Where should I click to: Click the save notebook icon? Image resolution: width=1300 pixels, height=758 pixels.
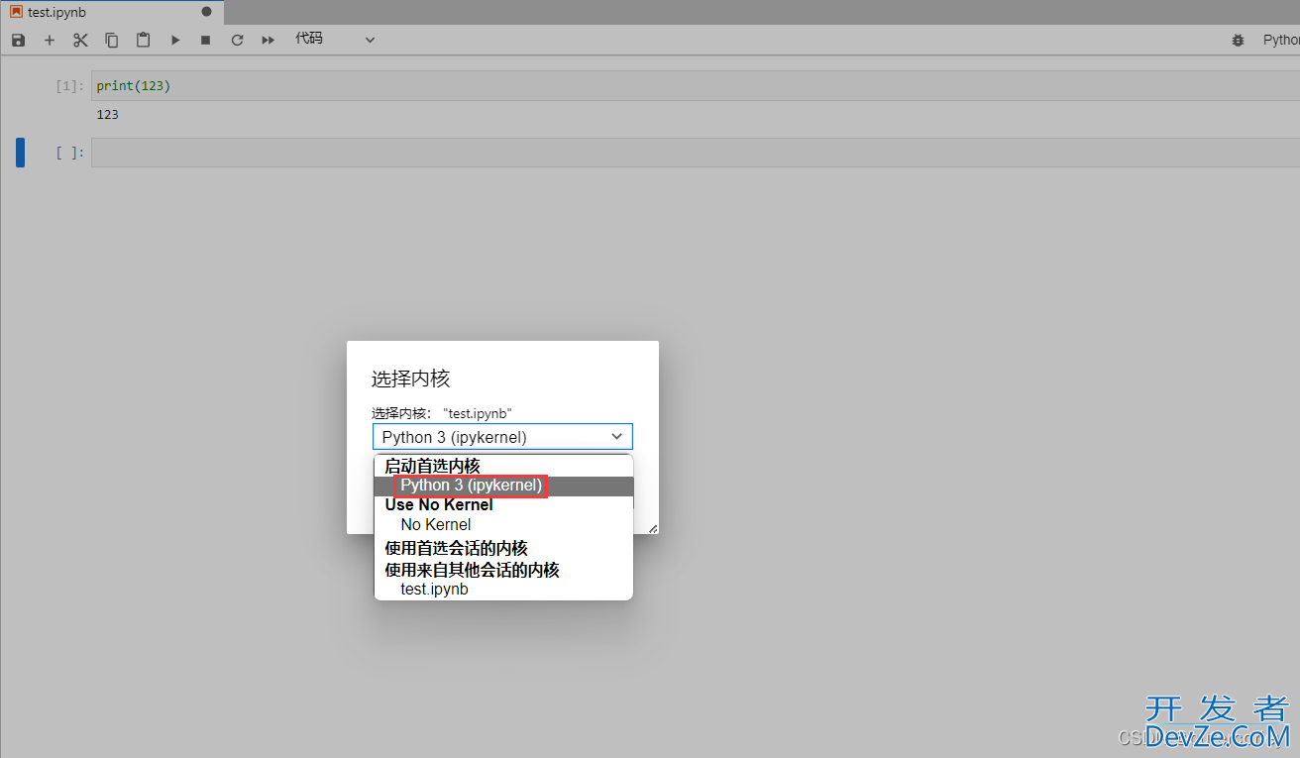(x=18, y=40)
